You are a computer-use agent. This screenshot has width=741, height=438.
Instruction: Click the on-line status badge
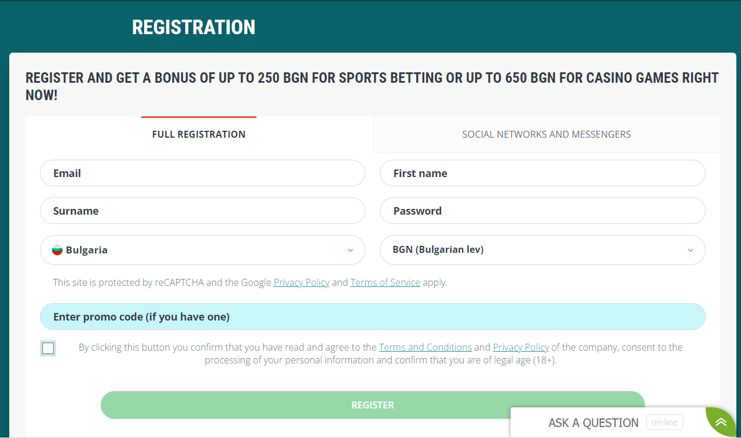point(664,422)
